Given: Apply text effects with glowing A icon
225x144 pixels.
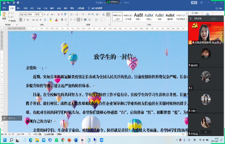Looking at the screenshot, I should tap(45, 20).
